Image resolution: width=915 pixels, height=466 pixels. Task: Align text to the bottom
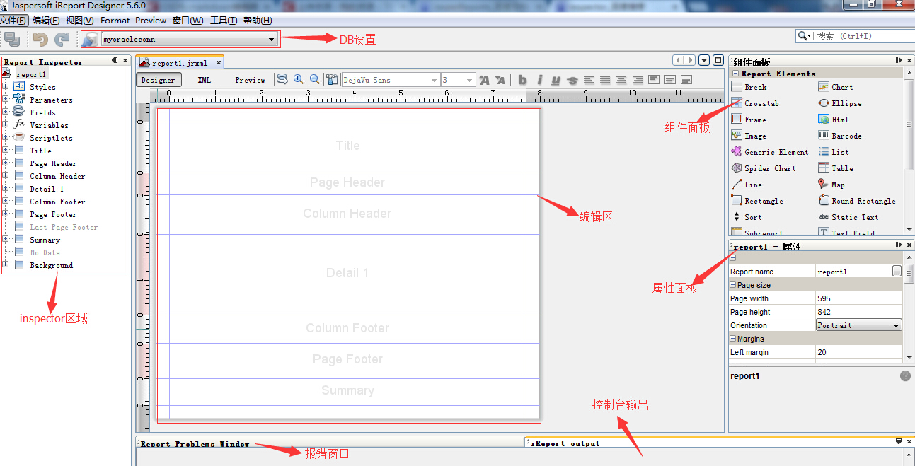686,80
